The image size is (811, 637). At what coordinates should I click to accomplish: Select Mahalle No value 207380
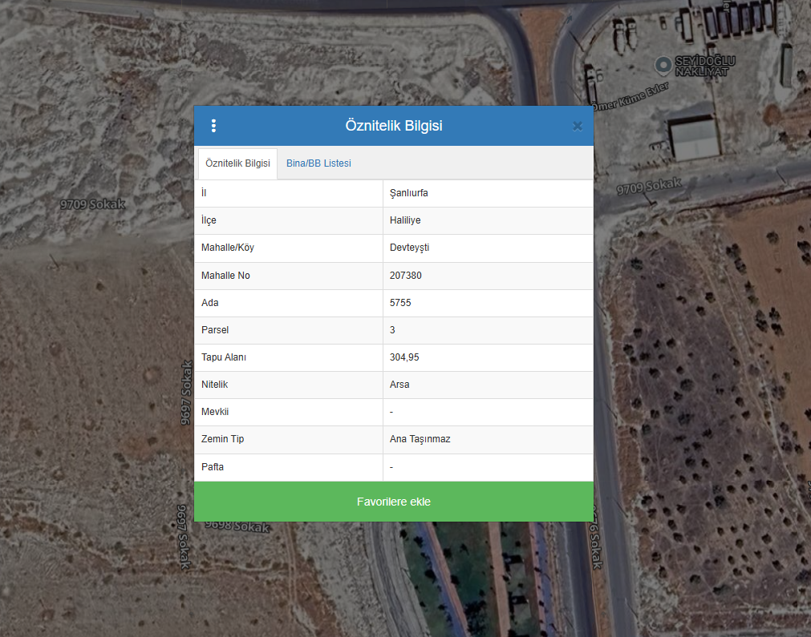click(x=405, y=276)
